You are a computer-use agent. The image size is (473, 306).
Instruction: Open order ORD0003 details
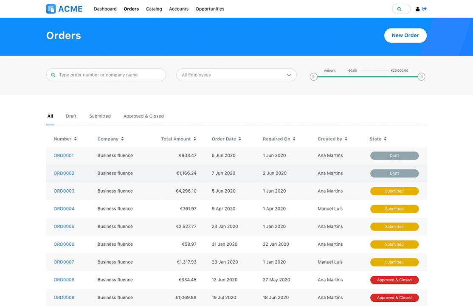(64, 191)
